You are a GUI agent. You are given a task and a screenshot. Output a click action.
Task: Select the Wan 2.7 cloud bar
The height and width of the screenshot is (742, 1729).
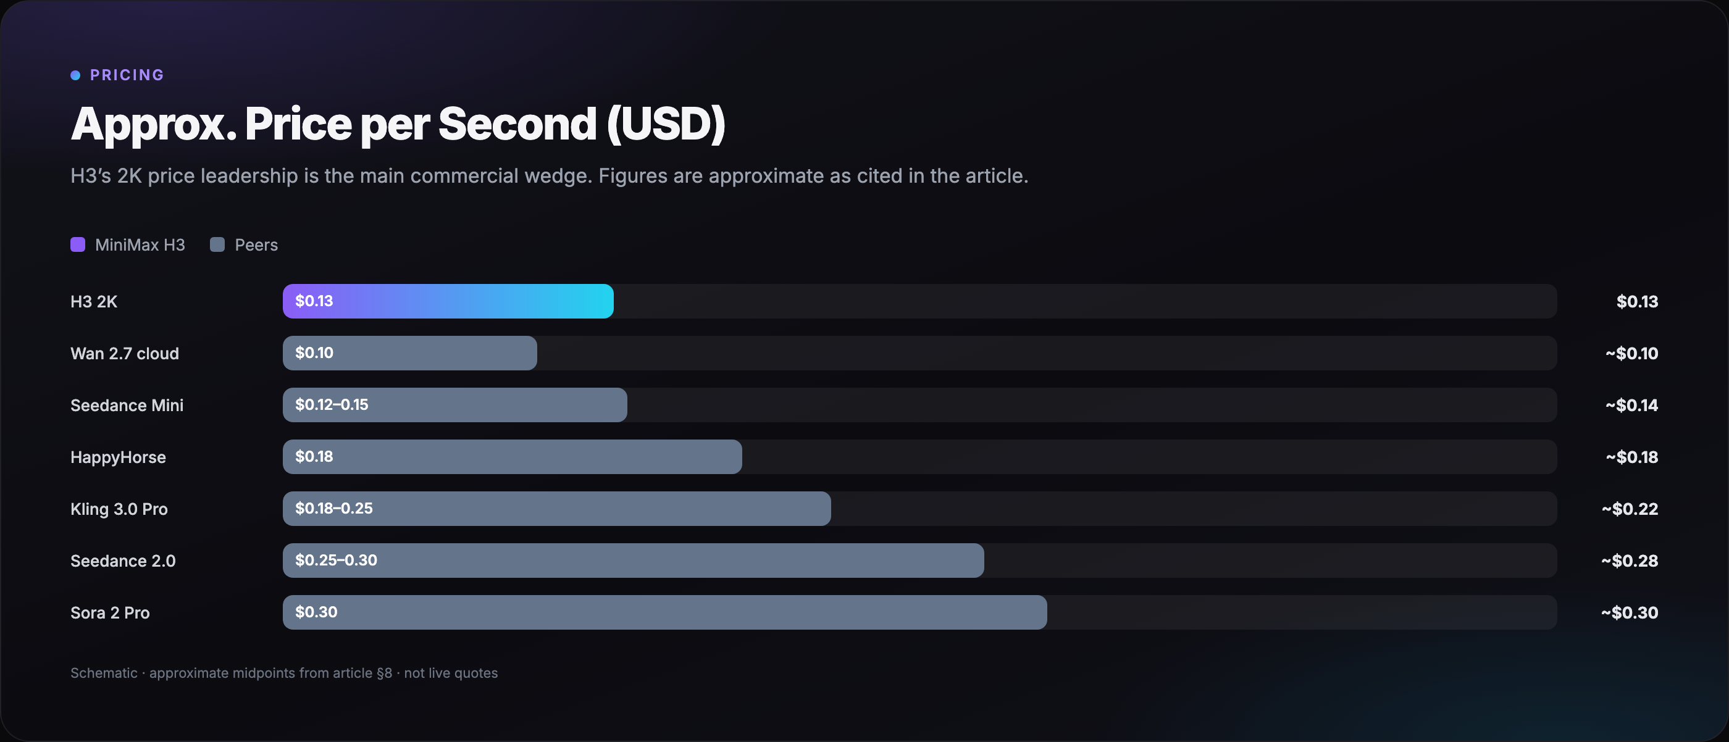click(409, 353)
